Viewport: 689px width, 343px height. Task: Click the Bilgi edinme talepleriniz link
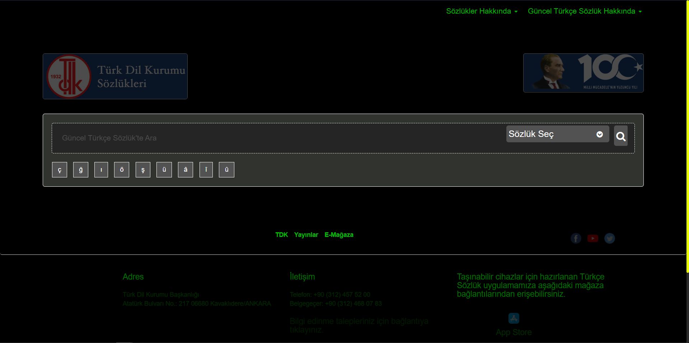(x=359, y=325)
